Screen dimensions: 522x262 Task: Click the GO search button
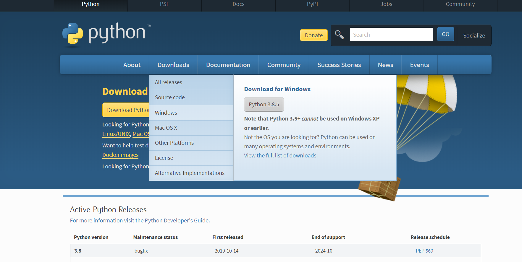(x=445, y=34)
